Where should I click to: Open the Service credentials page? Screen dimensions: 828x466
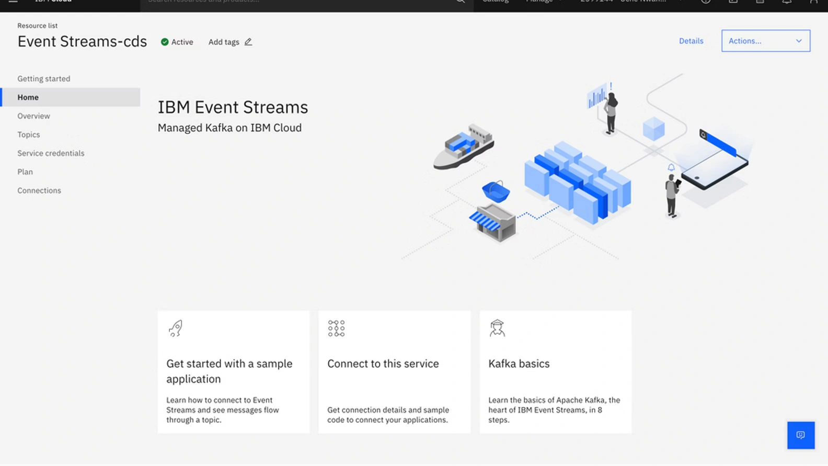click(51, 153)
